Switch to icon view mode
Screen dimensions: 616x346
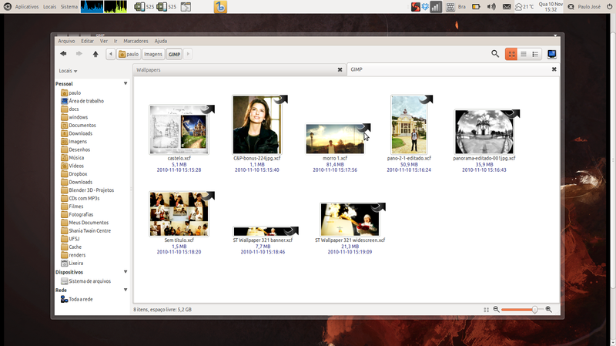coord(511,54)
